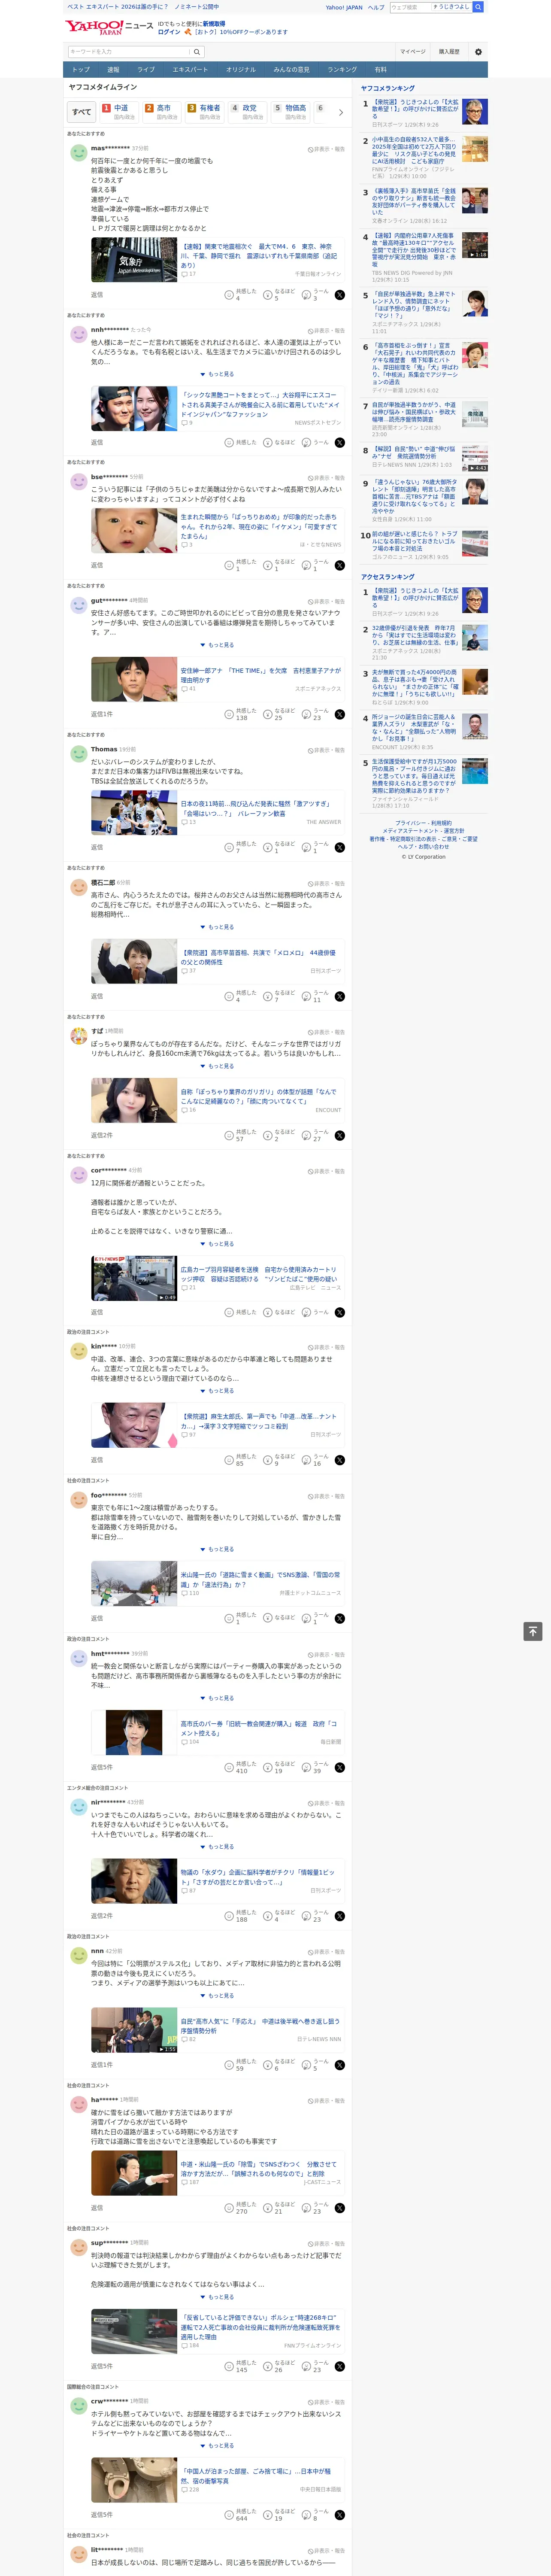Click 返信2件 under gut******** comment
Image resolution: width=551 pixels, height=2576 pixels.
[x=102, y=714]
